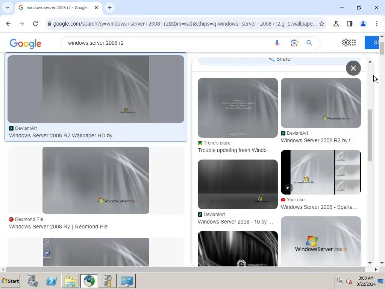Open Chrome Labs flask icon
385x289 pixels.
point(336,24)
